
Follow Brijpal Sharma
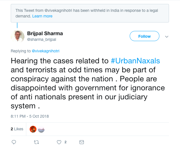pos(144,36)
